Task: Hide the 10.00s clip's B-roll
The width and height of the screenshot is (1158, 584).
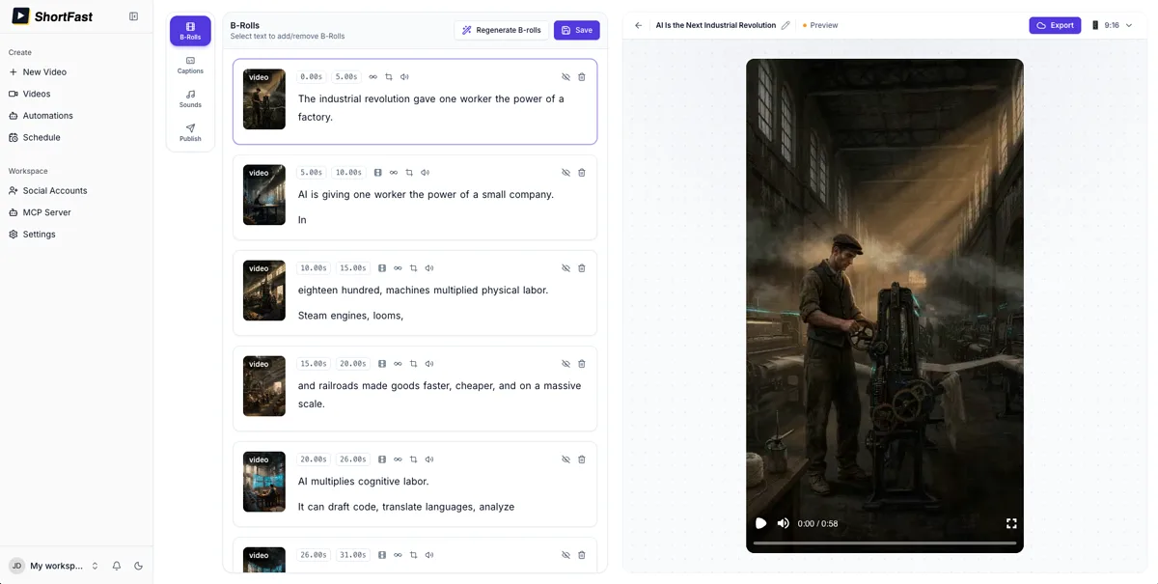Action: [x=565, y=268]
